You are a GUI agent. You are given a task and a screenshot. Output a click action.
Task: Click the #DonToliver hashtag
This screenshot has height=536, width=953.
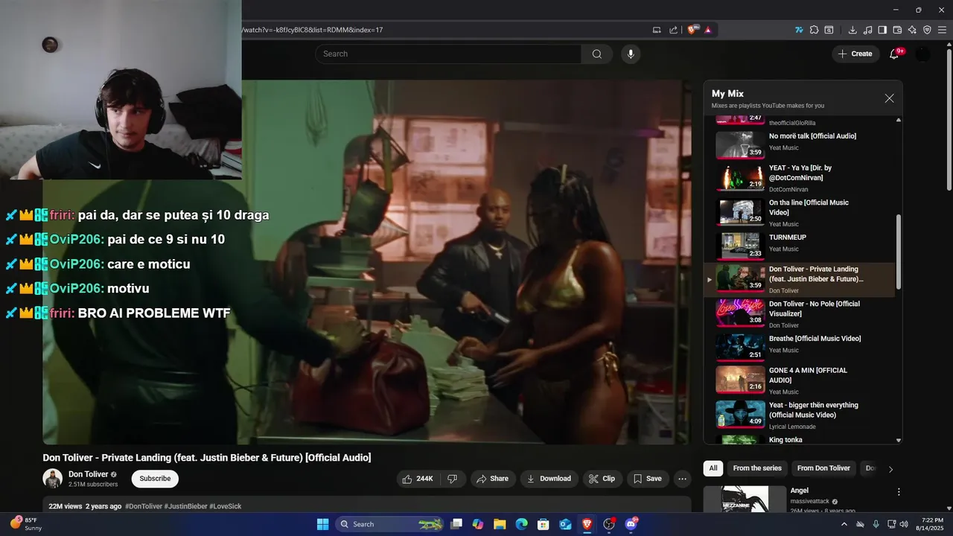(x=144, y=506)
